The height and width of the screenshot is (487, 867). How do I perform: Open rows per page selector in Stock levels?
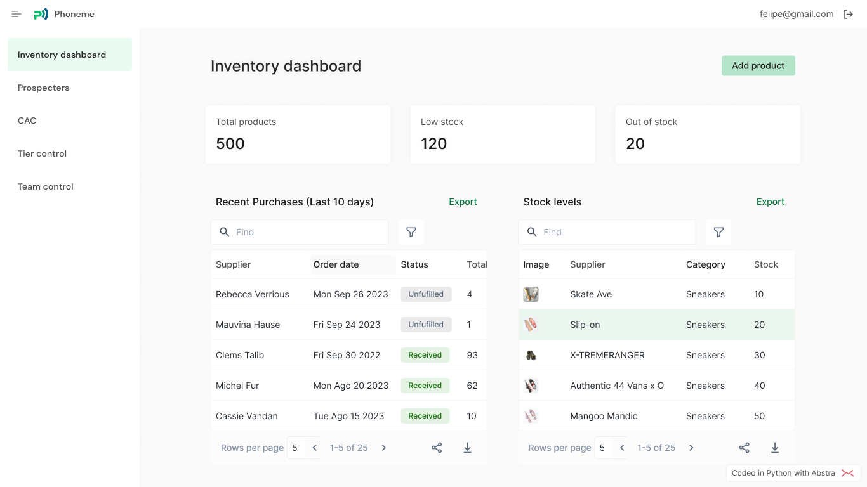[602, 447]
